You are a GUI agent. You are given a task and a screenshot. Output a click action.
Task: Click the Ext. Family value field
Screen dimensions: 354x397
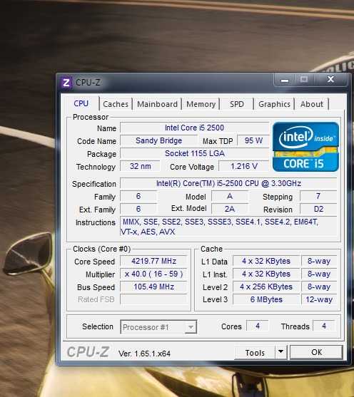138,209
